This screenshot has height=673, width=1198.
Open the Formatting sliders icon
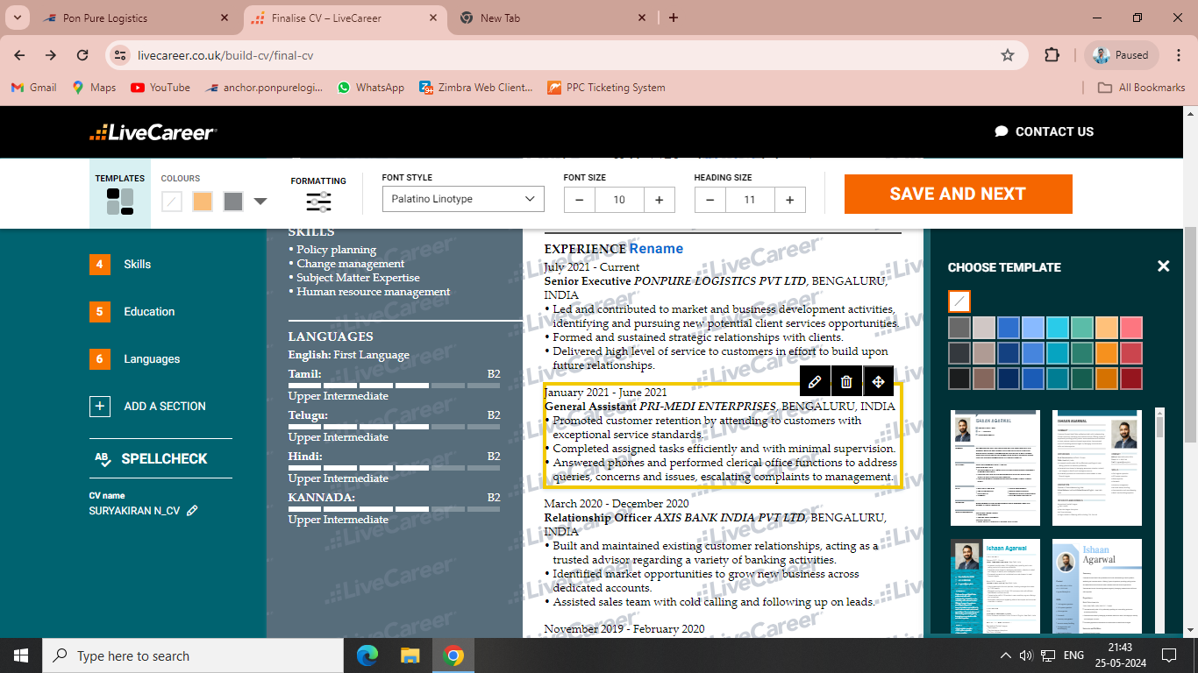pyautogui.click(x=318, y=202)
